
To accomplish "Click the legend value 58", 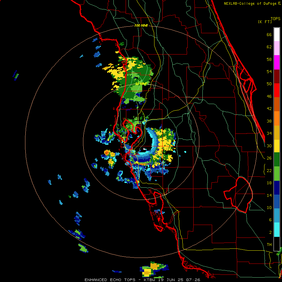I will [269, 59].
